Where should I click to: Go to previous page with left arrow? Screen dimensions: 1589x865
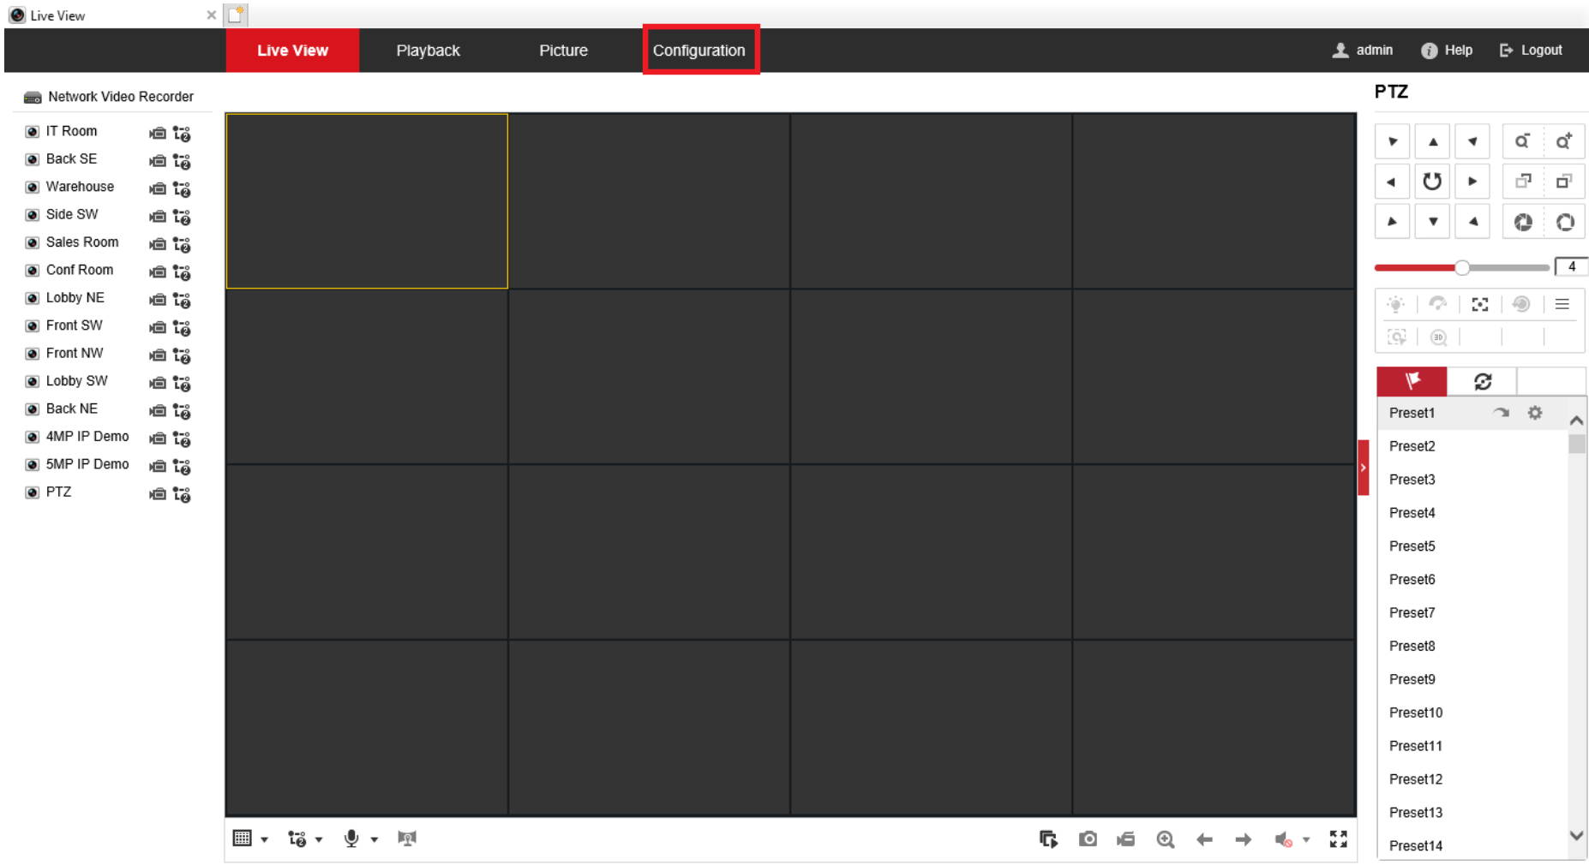[x=1204, y=840]
